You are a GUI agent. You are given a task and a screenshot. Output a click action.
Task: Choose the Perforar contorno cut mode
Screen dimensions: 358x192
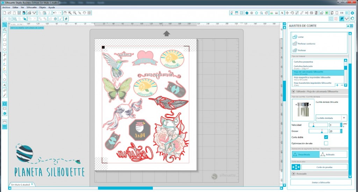[304, 44]
